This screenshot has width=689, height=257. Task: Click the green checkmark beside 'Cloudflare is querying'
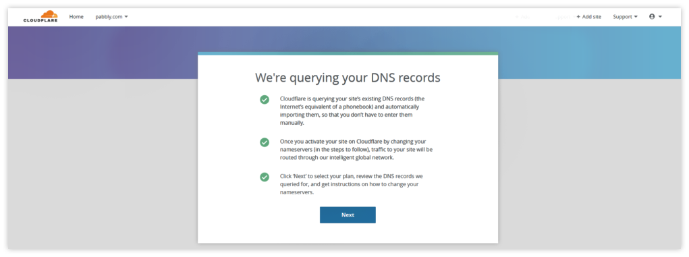pyautogui.click(x=265, y=99)
